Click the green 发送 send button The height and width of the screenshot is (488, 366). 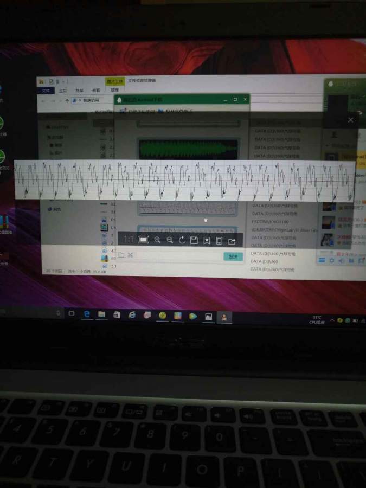point(233,256)
